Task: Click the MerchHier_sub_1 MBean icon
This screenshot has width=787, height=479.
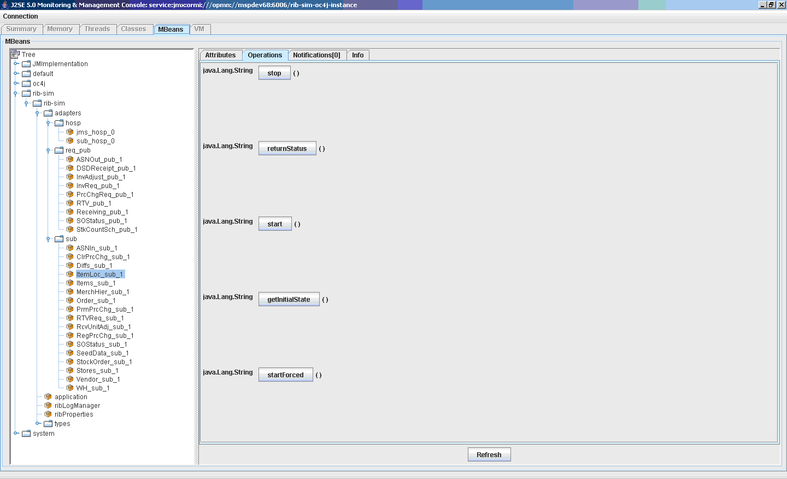Action: 70,291
